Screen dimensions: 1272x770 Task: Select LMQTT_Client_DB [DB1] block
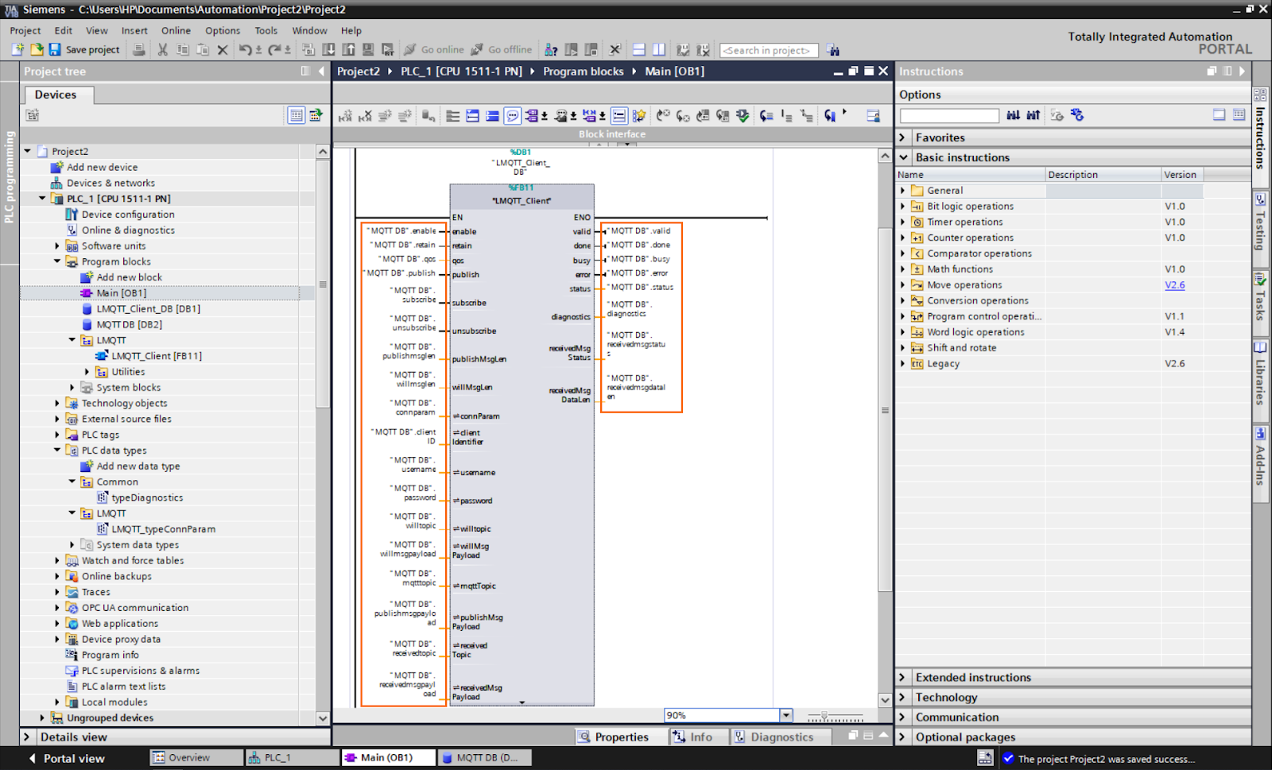coord(148,308)
